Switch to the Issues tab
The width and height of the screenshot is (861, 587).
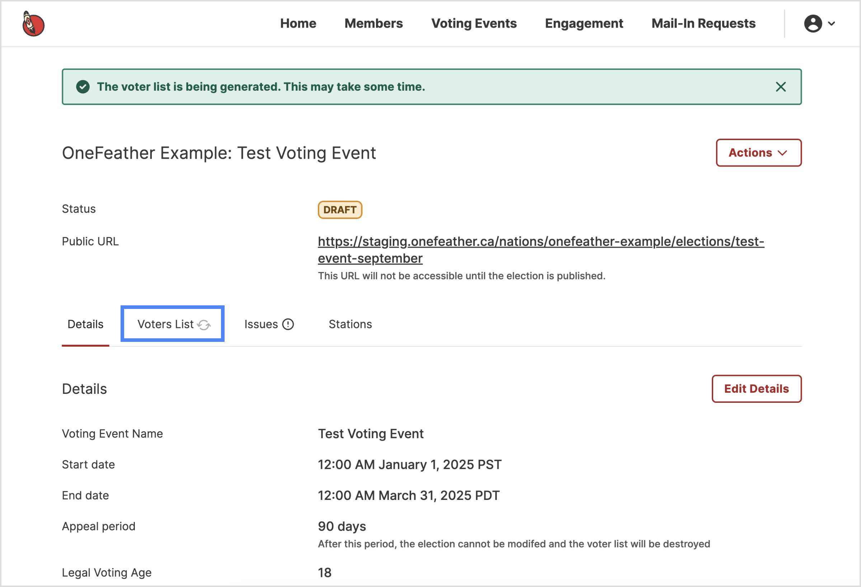coord(269,324)
